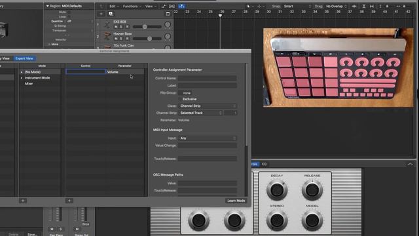
Task: Open the pointer tool menu
Action: click(249, 6)
